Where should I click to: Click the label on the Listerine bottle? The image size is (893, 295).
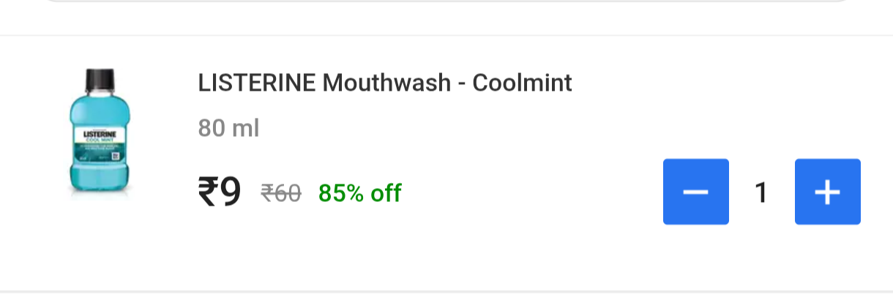(99, 141)
